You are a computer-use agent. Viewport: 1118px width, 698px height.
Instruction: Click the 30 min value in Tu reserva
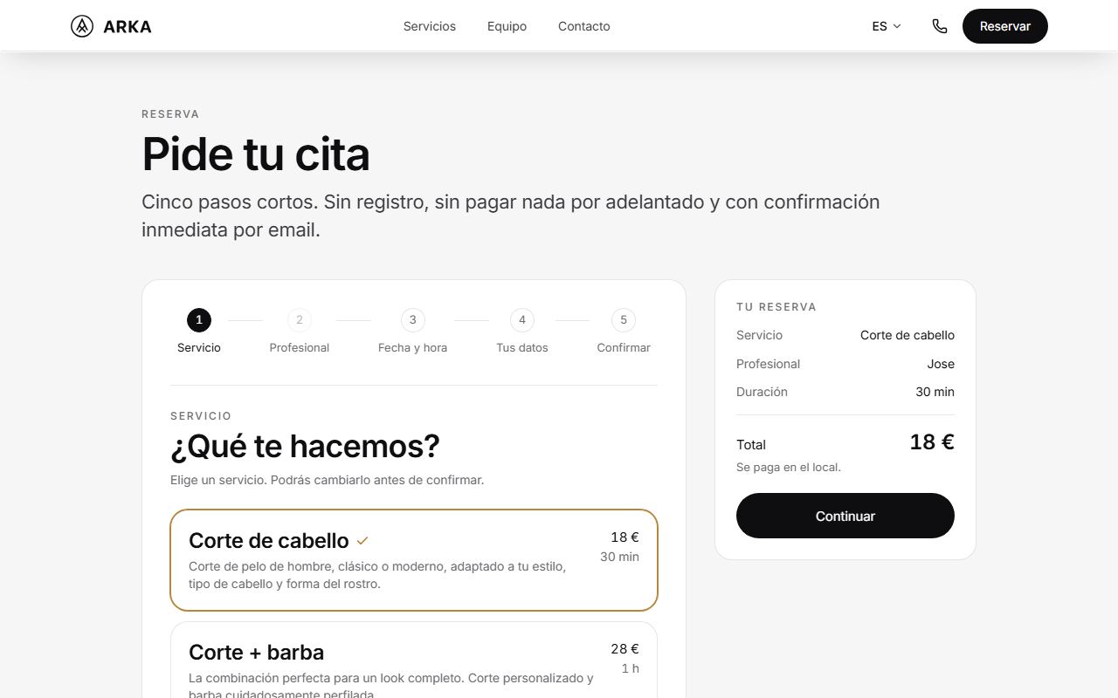pyautogui.click(x=935, y=392)
